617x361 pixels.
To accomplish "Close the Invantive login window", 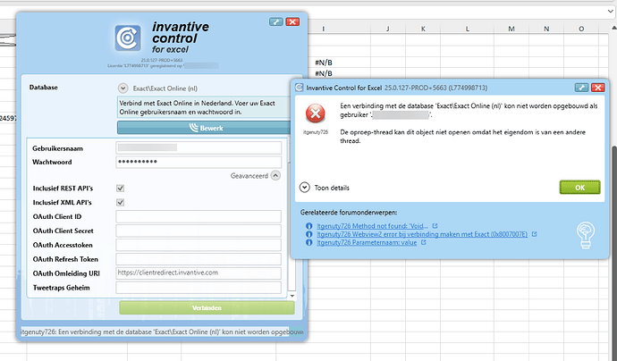I will click(293, 20).
